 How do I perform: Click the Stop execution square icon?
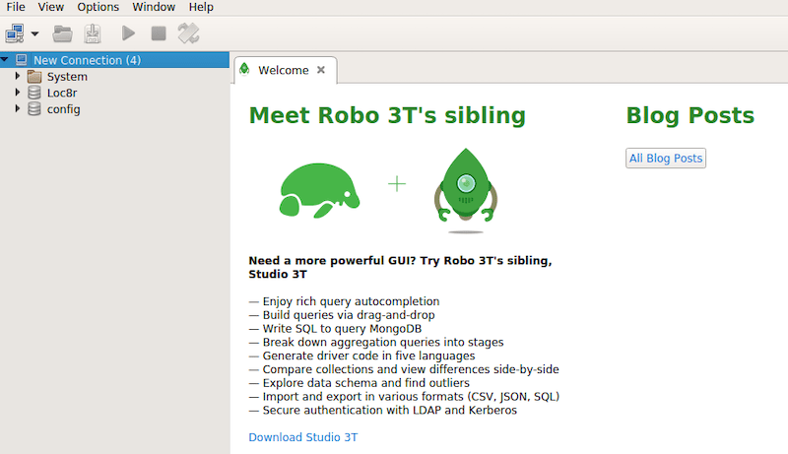pyautogui.click(x=159, y=33)
